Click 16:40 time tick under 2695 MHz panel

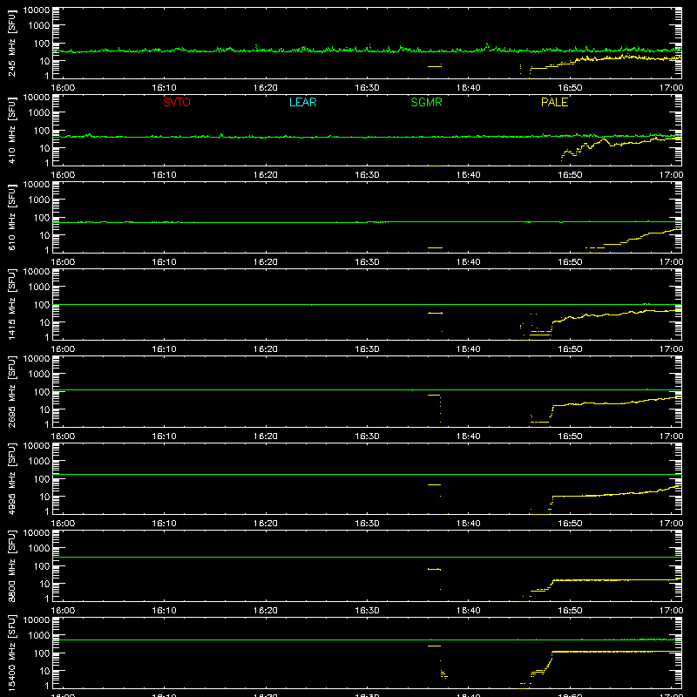pos(468,436)
